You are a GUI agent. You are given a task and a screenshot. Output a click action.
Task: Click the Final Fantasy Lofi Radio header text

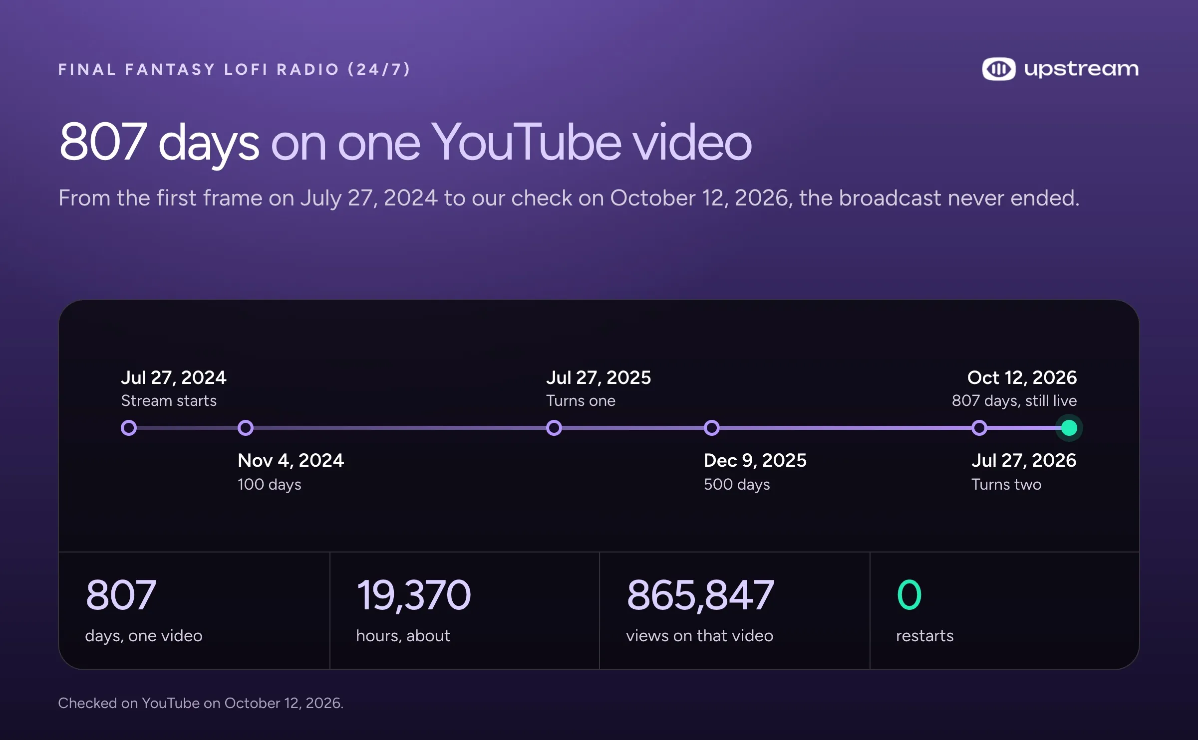(235, 69)
